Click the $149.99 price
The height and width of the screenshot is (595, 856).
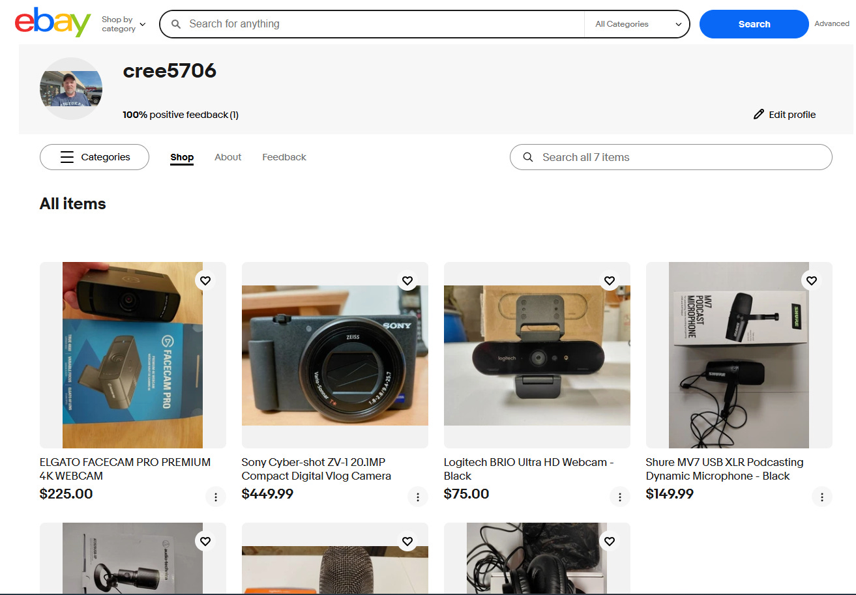tap(670, 494)
